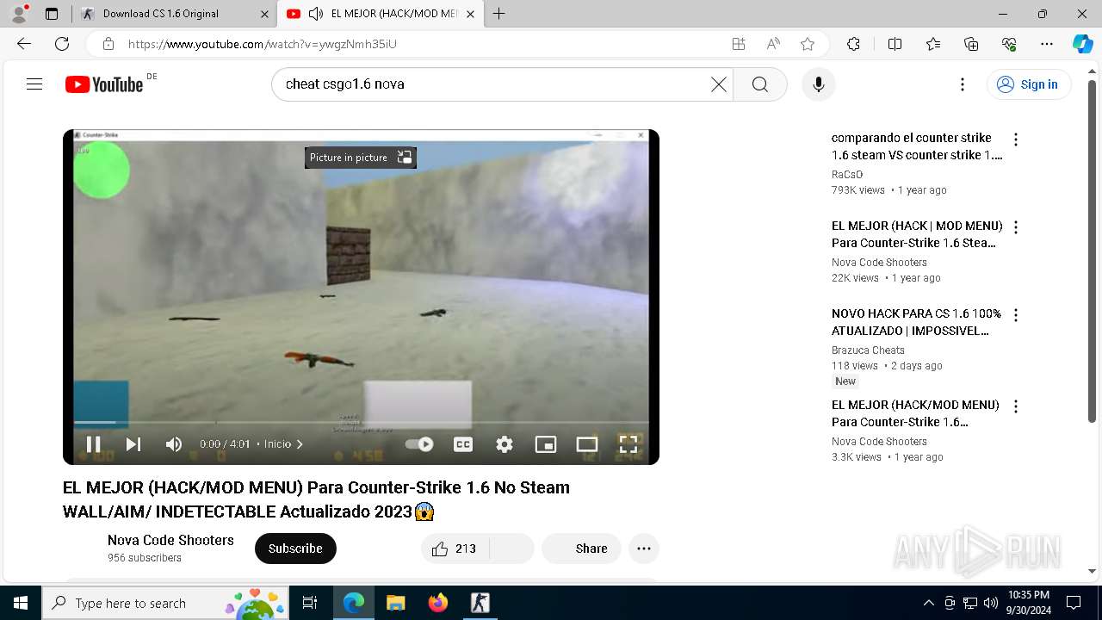Image resolution: width=1102 pixels, height=620 pixels.
Task: Mute the video player volume
Action: tap(174, 444)
